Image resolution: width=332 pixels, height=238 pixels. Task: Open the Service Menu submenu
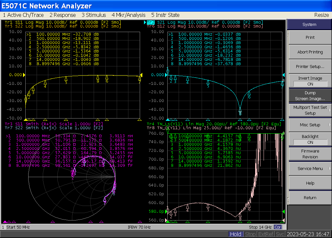(x=310, y=168)
